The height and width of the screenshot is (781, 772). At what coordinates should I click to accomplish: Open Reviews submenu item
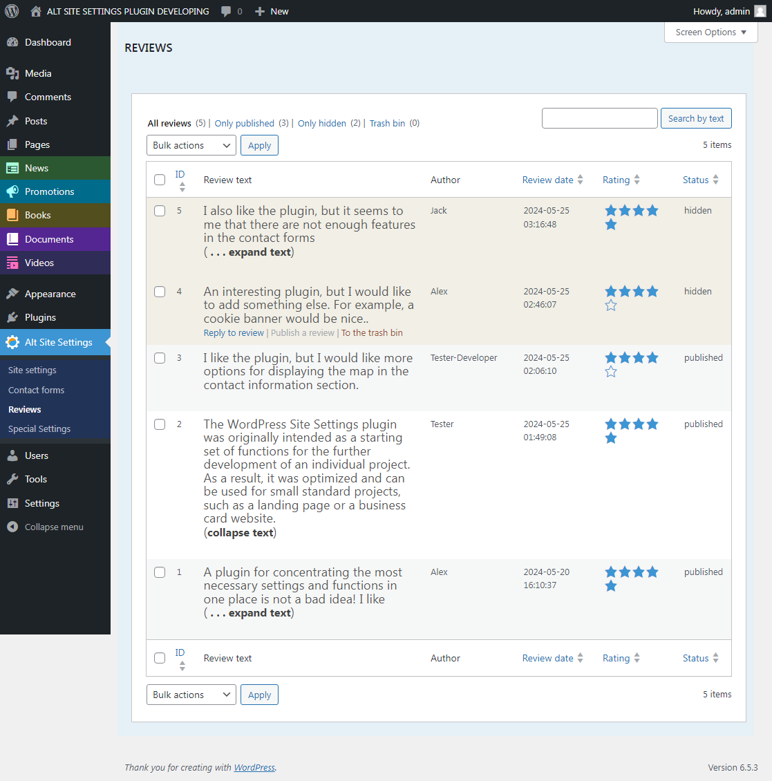click(24, 409)
